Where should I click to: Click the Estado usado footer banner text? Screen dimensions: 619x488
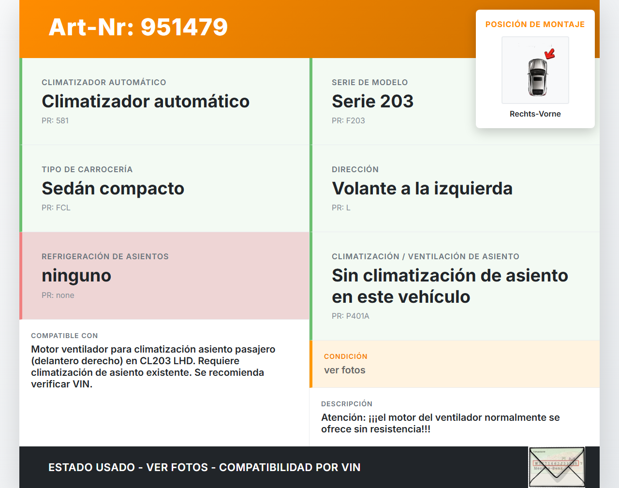coord(204,467)
